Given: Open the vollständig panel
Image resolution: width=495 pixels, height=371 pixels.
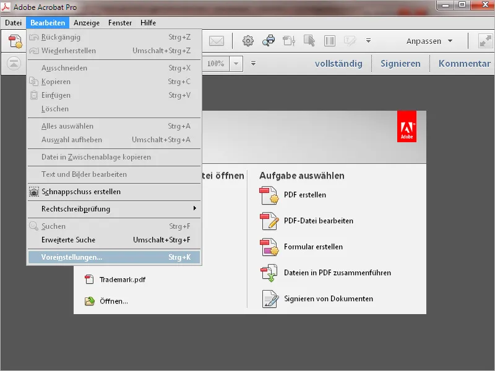Looking at the screenshot, I should point(338,64).
